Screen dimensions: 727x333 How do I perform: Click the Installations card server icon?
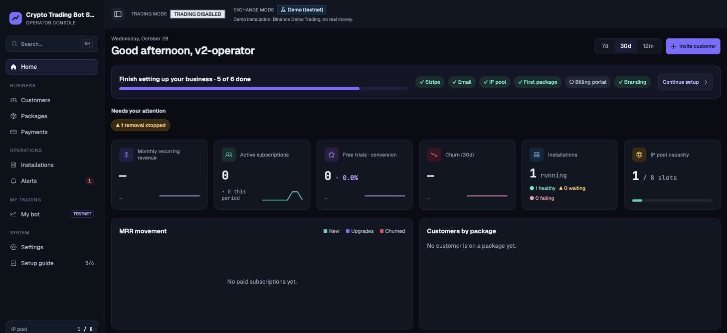[x=537, y=155]
